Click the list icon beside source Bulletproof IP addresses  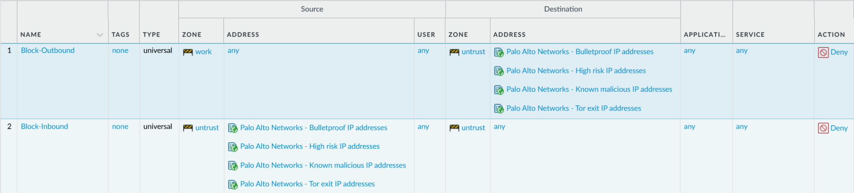(x=233, y=128)
